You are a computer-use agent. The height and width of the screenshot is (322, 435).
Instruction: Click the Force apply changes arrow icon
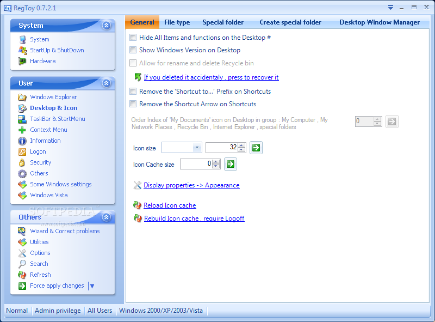click(22, 286)
